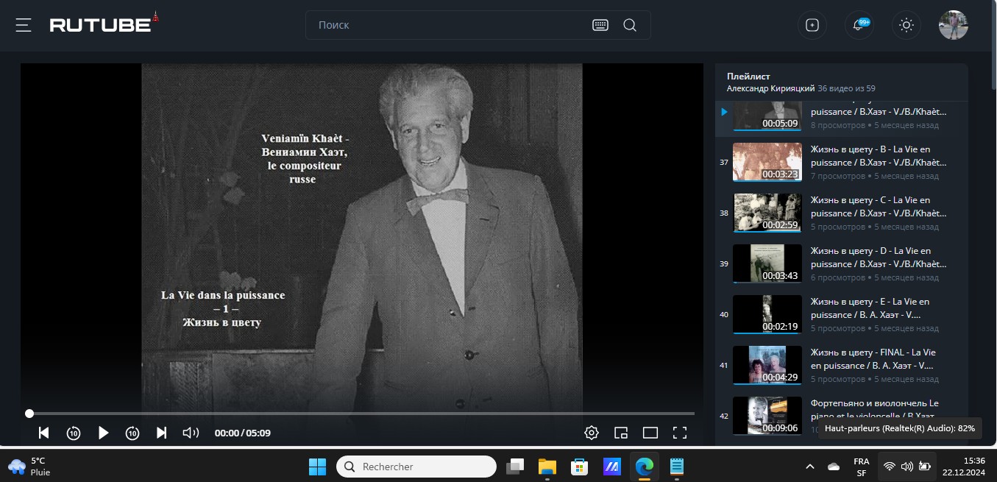
Task: Open playlist video 'Жизнь в цвету - FINAL'
Action: [873, 358]
